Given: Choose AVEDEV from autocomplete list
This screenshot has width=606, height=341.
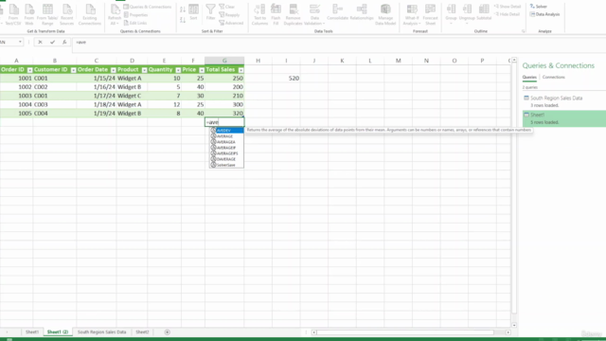Looking at the screenshot, I should click(226, 131).
